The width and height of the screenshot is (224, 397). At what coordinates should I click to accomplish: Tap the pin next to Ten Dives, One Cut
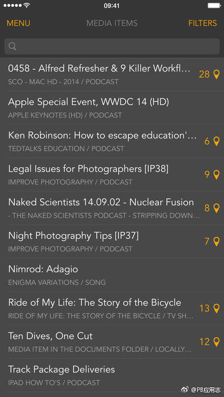click(216, 342)
